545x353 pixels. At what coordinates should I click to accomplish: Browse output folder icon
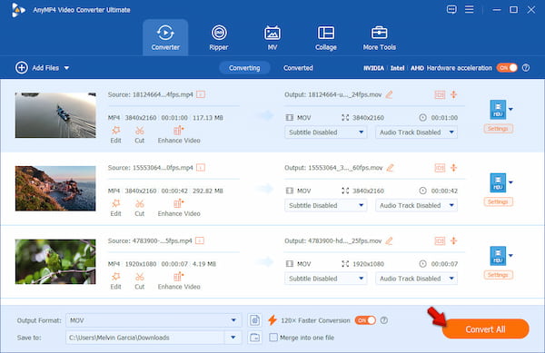[254, 338]
